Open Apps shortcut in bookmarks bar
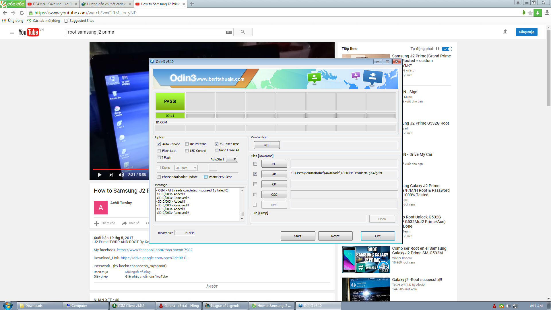 point(13,21)
